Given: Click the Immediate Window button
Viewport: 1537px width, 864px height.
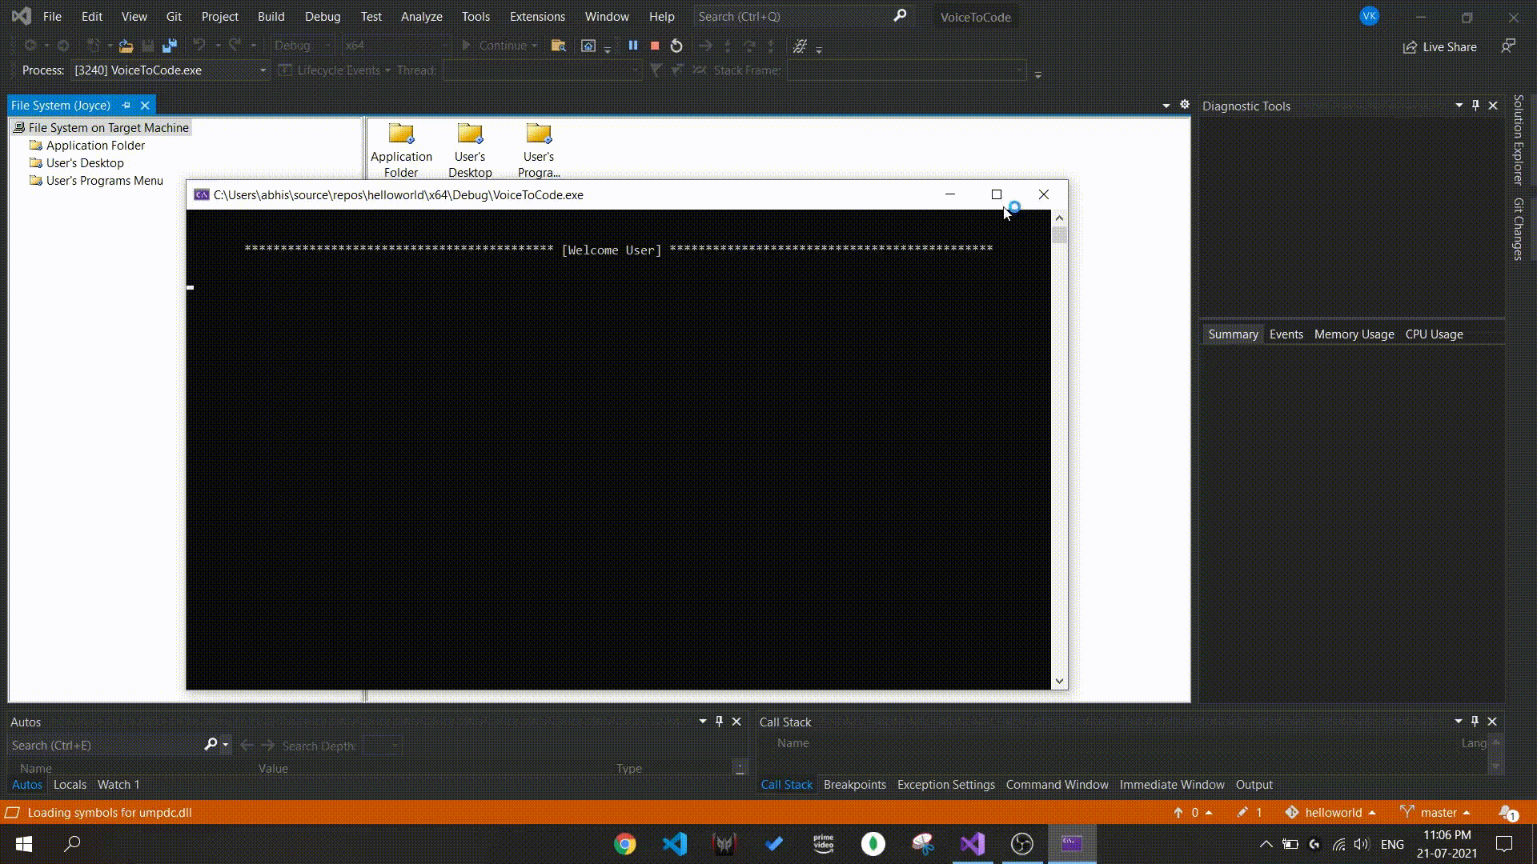Looking at the screenshot, I should [x=1172, y=784].
